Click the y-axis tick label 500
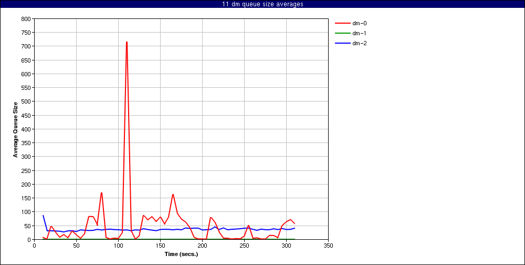 coord(27,101)
